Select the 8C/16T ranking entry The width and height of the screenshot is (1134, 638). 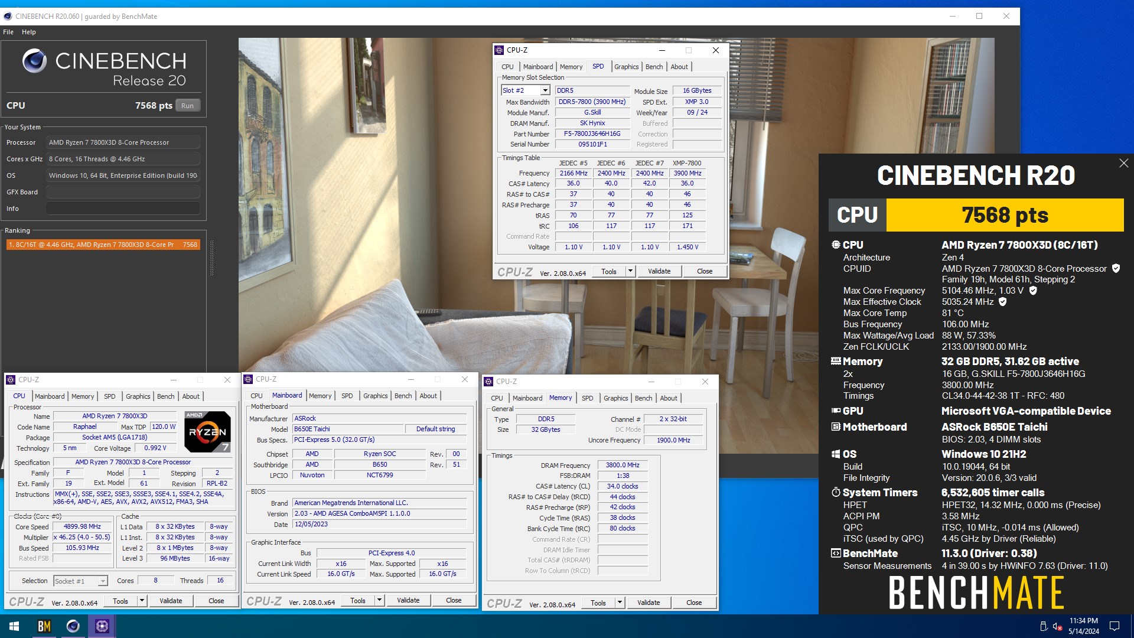pos(103,245)
